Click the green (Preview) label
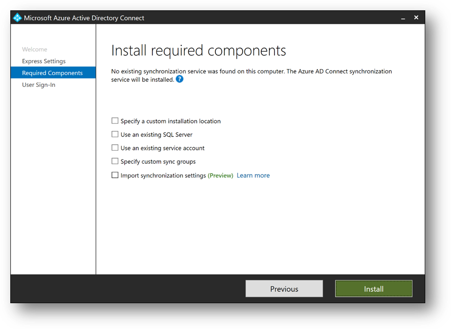The width and height of the screenshot is (451, 329). coord(220,176)
